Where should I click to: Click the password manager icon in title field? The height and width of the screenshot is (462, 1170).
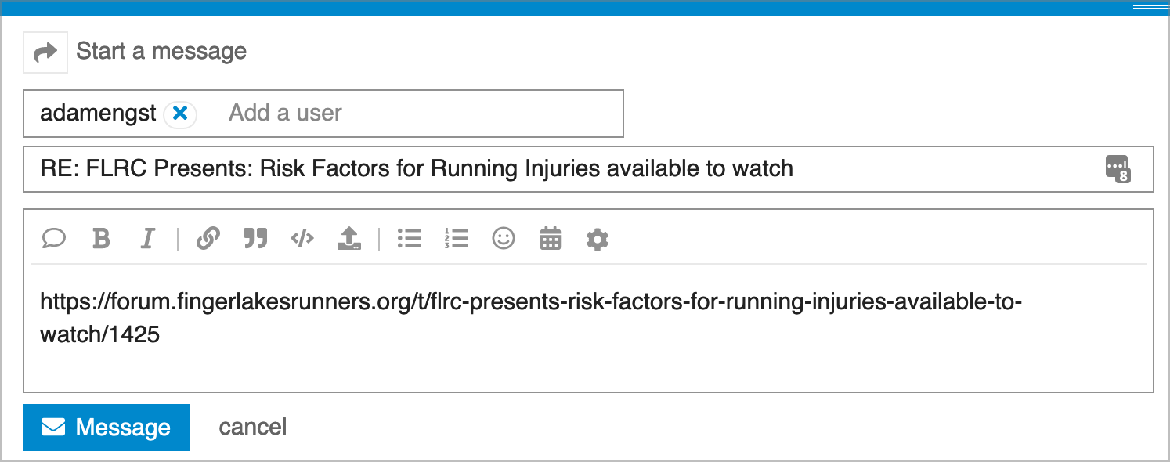tap(1118, 168)
